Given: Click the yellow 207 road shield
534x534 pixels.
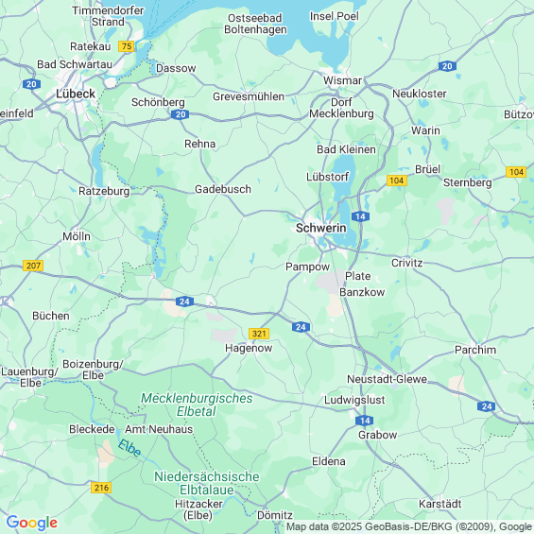Looking at the screenshot, I should (x=33, y=266).
